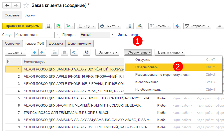Expand the Заполнить dropdown button

point(108,52)
